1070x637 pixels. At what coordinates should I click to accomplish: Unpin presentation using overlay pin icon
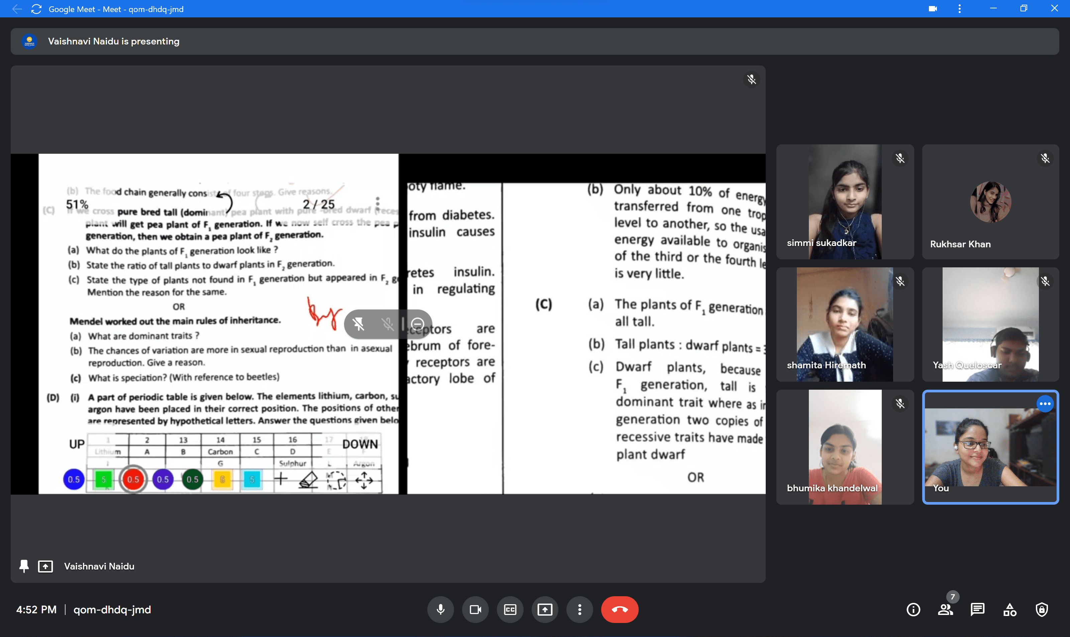[358, 324]
